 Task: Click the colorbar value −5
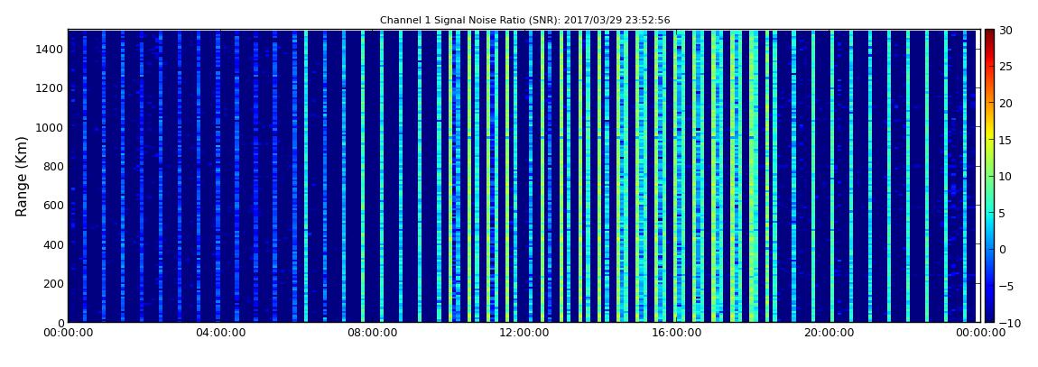pyautogui.click(x=1006, y=286)
